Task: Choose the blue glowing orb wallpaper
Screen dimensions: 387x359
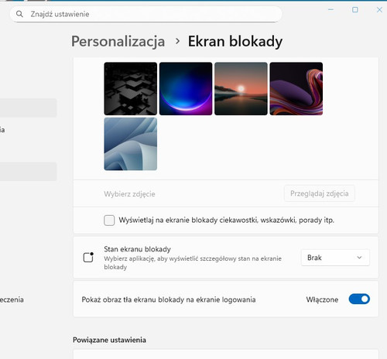Action: click(186, 88)
